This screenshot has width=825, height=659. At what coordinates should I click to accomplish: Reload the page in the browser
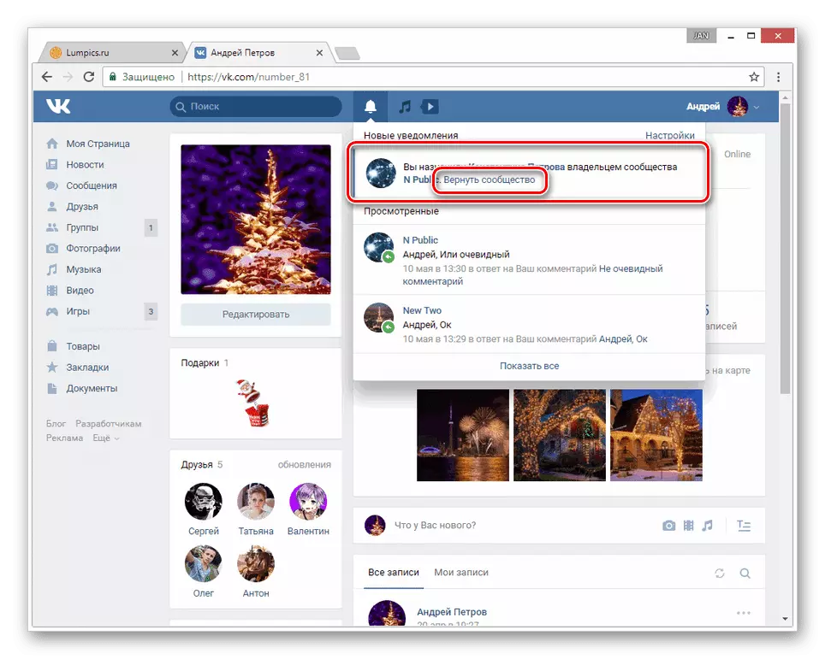[88, 77]
